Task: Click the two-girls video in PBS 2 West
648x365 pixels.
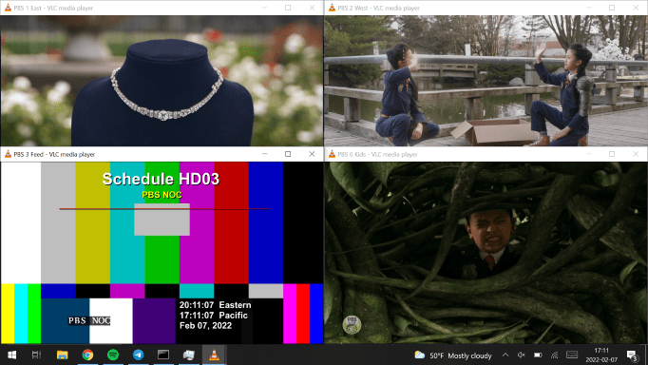Action: pyautogui.click(x=486, y=81)
